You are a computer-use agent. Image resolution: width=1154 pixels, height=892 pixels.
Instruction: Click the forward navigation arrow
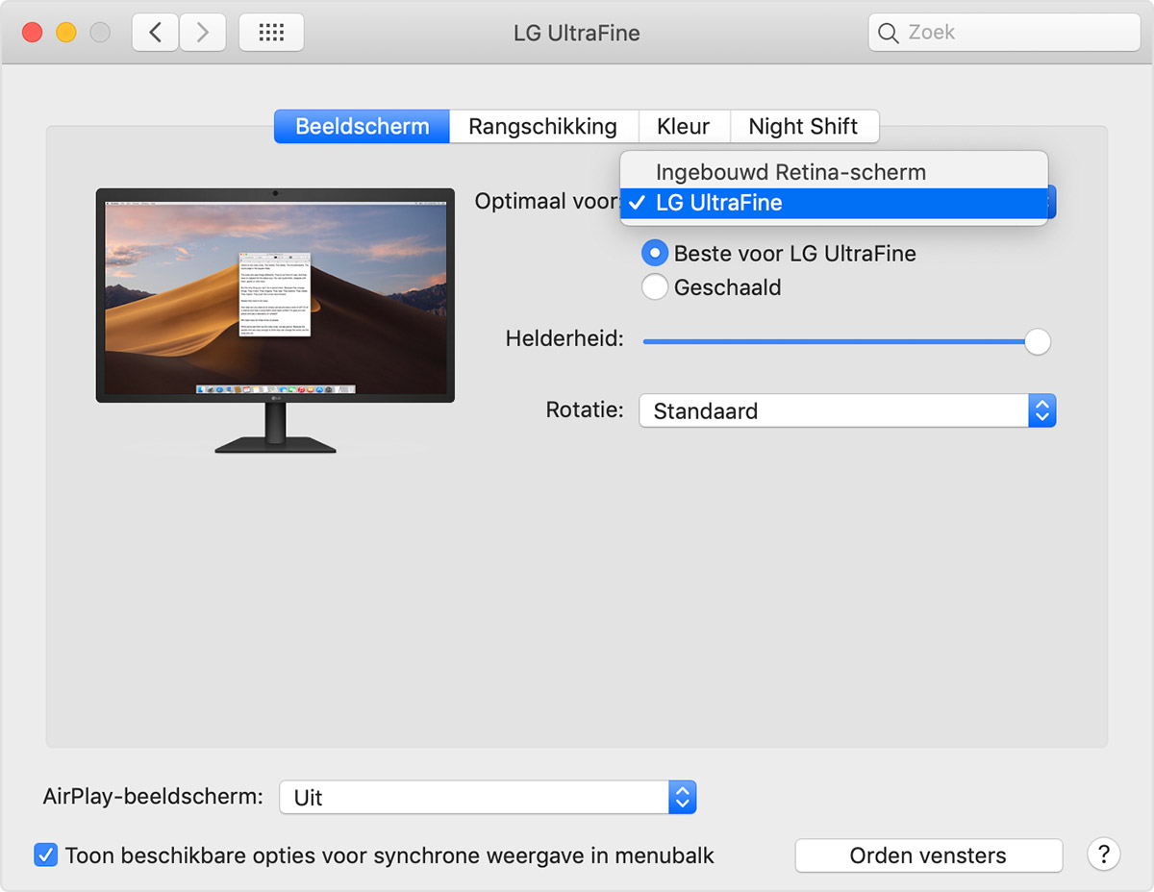click(x=202, y=33)
